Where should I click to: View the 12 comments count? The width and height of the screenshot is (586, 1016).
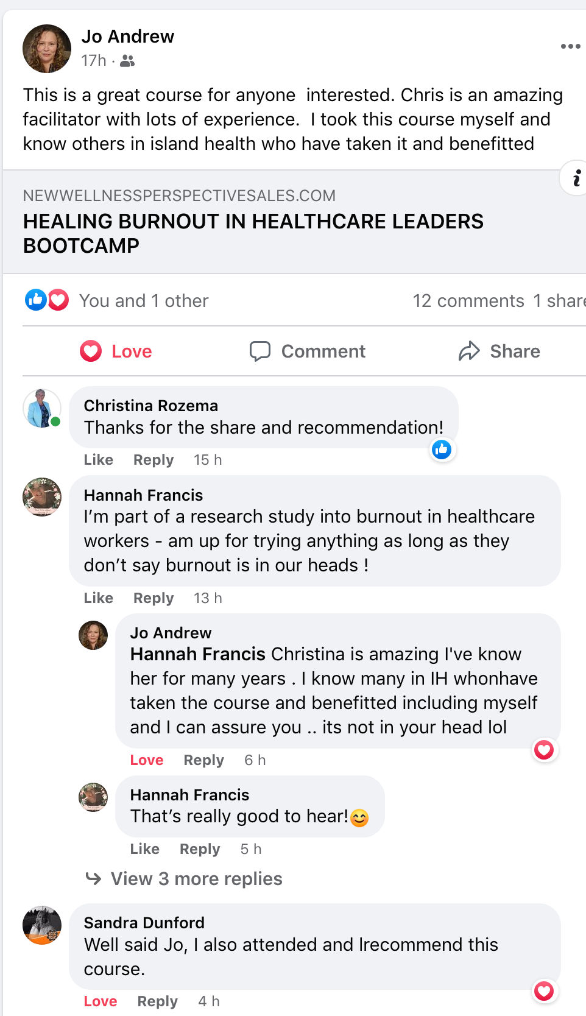(x=468, y=301)
